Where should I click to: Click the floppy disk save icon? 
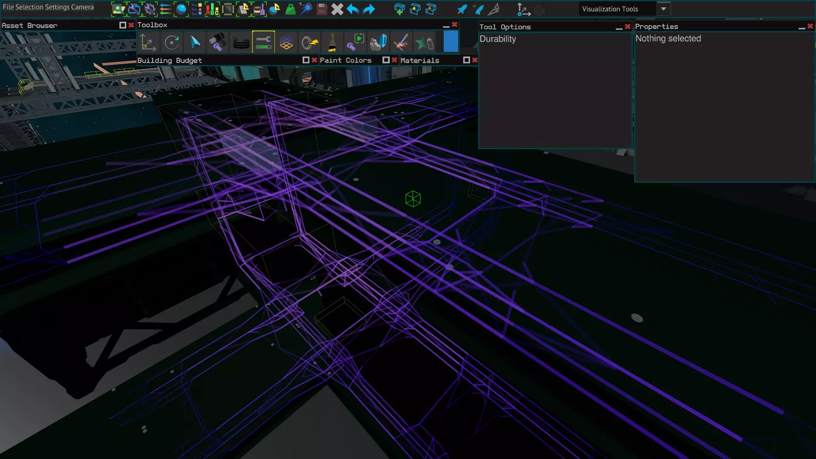tap(322, 9)
